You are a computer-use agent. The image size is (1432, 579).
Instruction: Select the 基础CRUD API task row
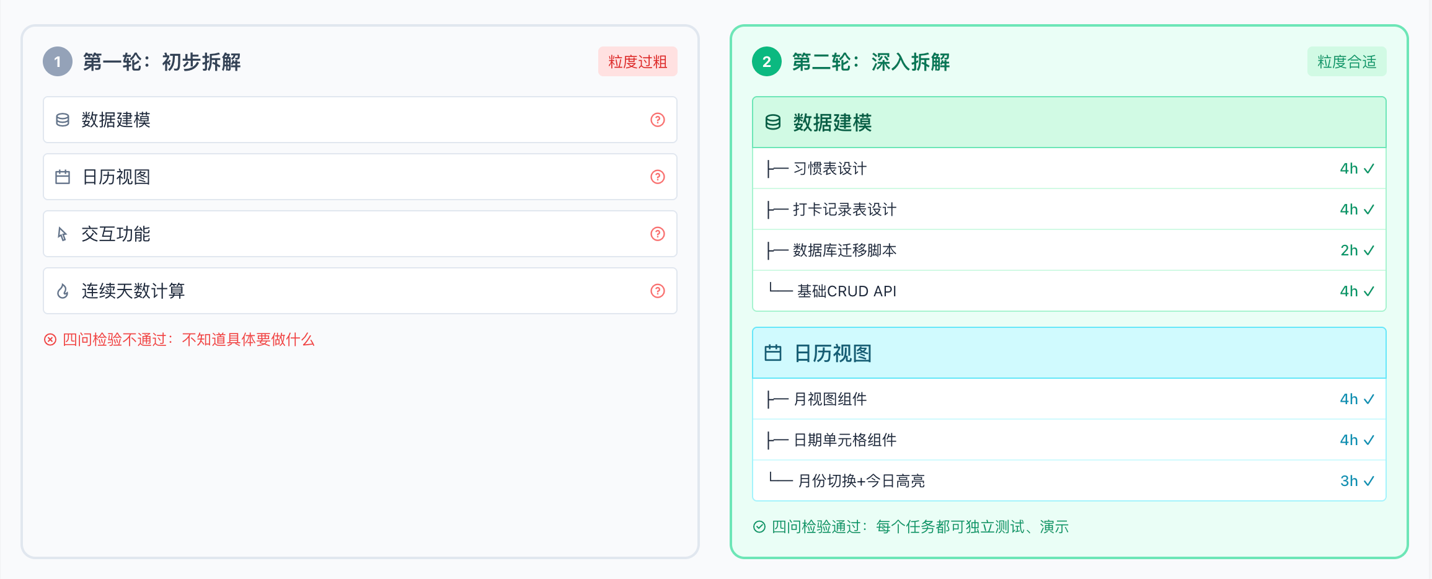click(1069, 291)
